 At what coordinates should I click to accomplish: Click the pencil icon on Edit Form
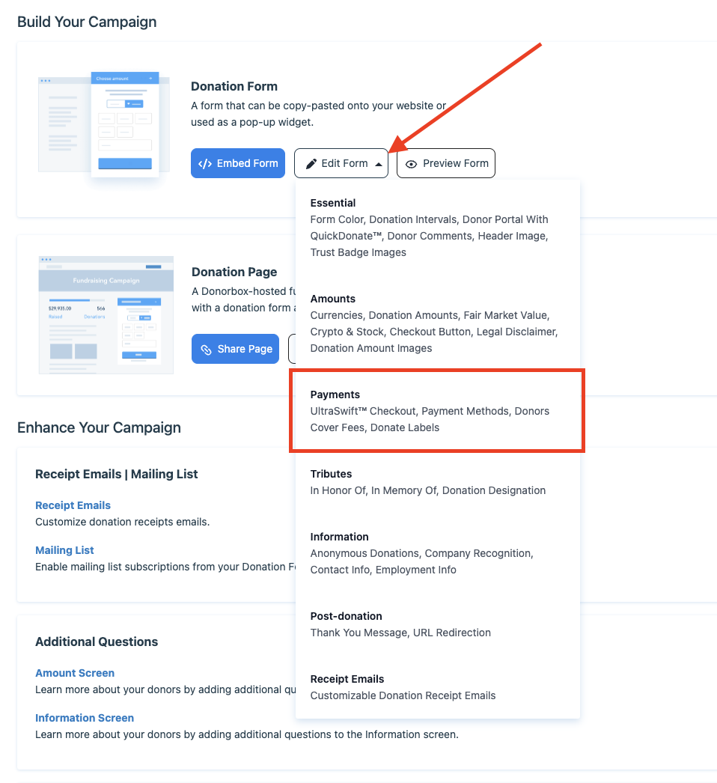coord(311,163)
